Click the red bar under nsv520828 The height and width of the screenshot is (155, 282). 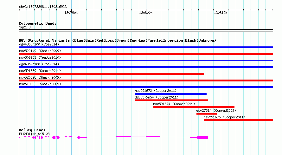click(x=146, y=80)
